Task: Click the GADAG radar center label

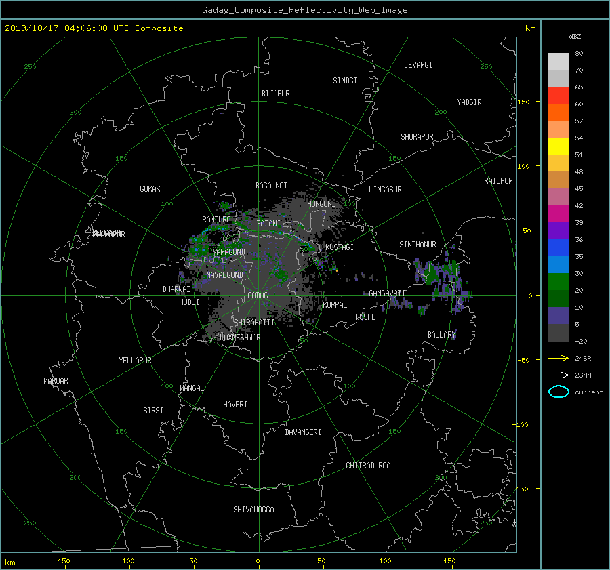Action: (258, 296)
